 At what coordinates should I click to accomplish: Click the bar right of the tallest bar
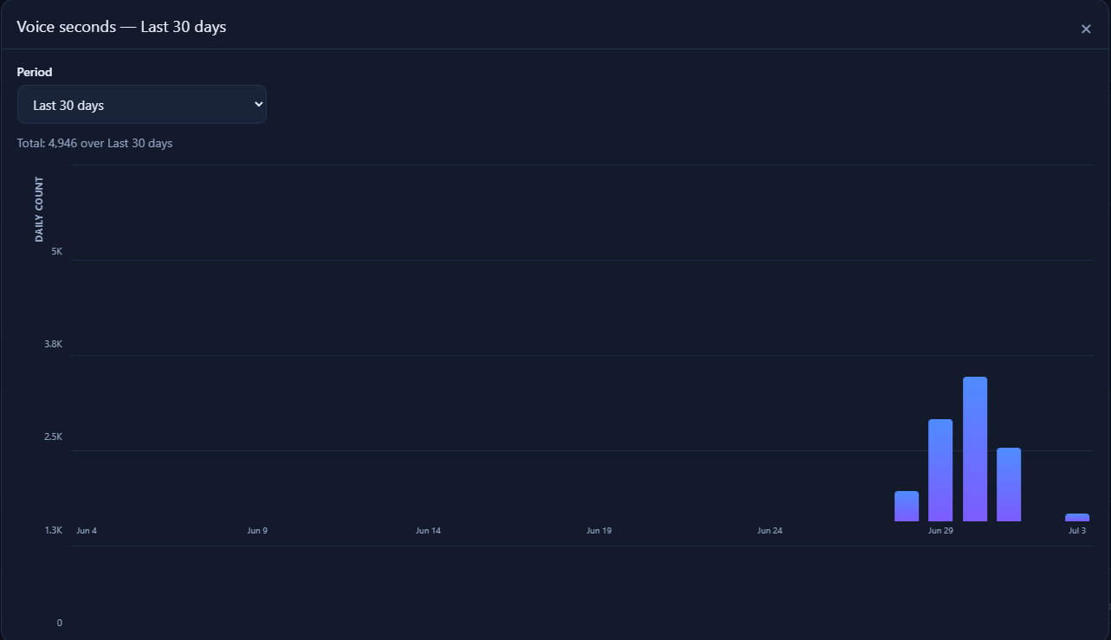tap(1009, 484)
